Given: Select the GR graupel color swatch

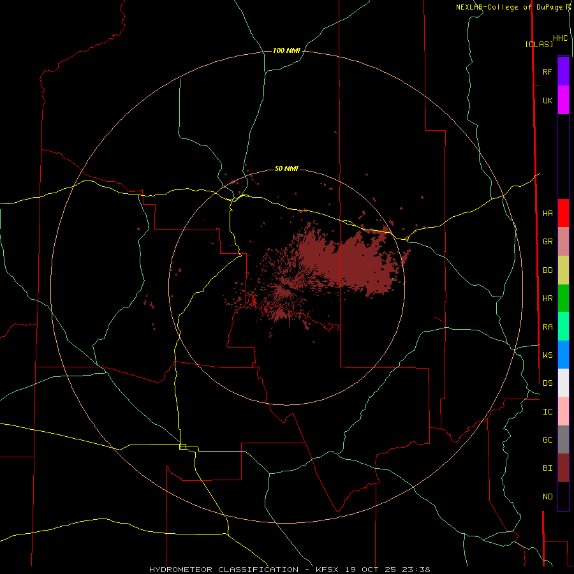Looking at the screenshot, I should point(563,242).
